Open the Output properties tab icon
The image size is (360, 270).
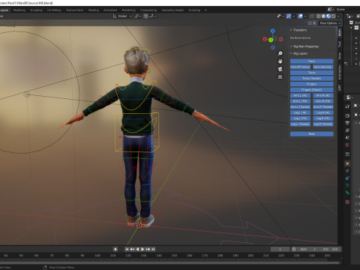click(347, 123)
